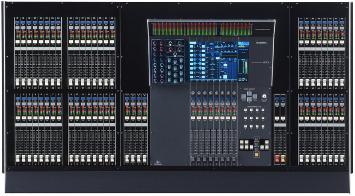This screenshot has height=196, width=355.
Task: Touch the channel 28 fader knob
Action: (88, 82)
